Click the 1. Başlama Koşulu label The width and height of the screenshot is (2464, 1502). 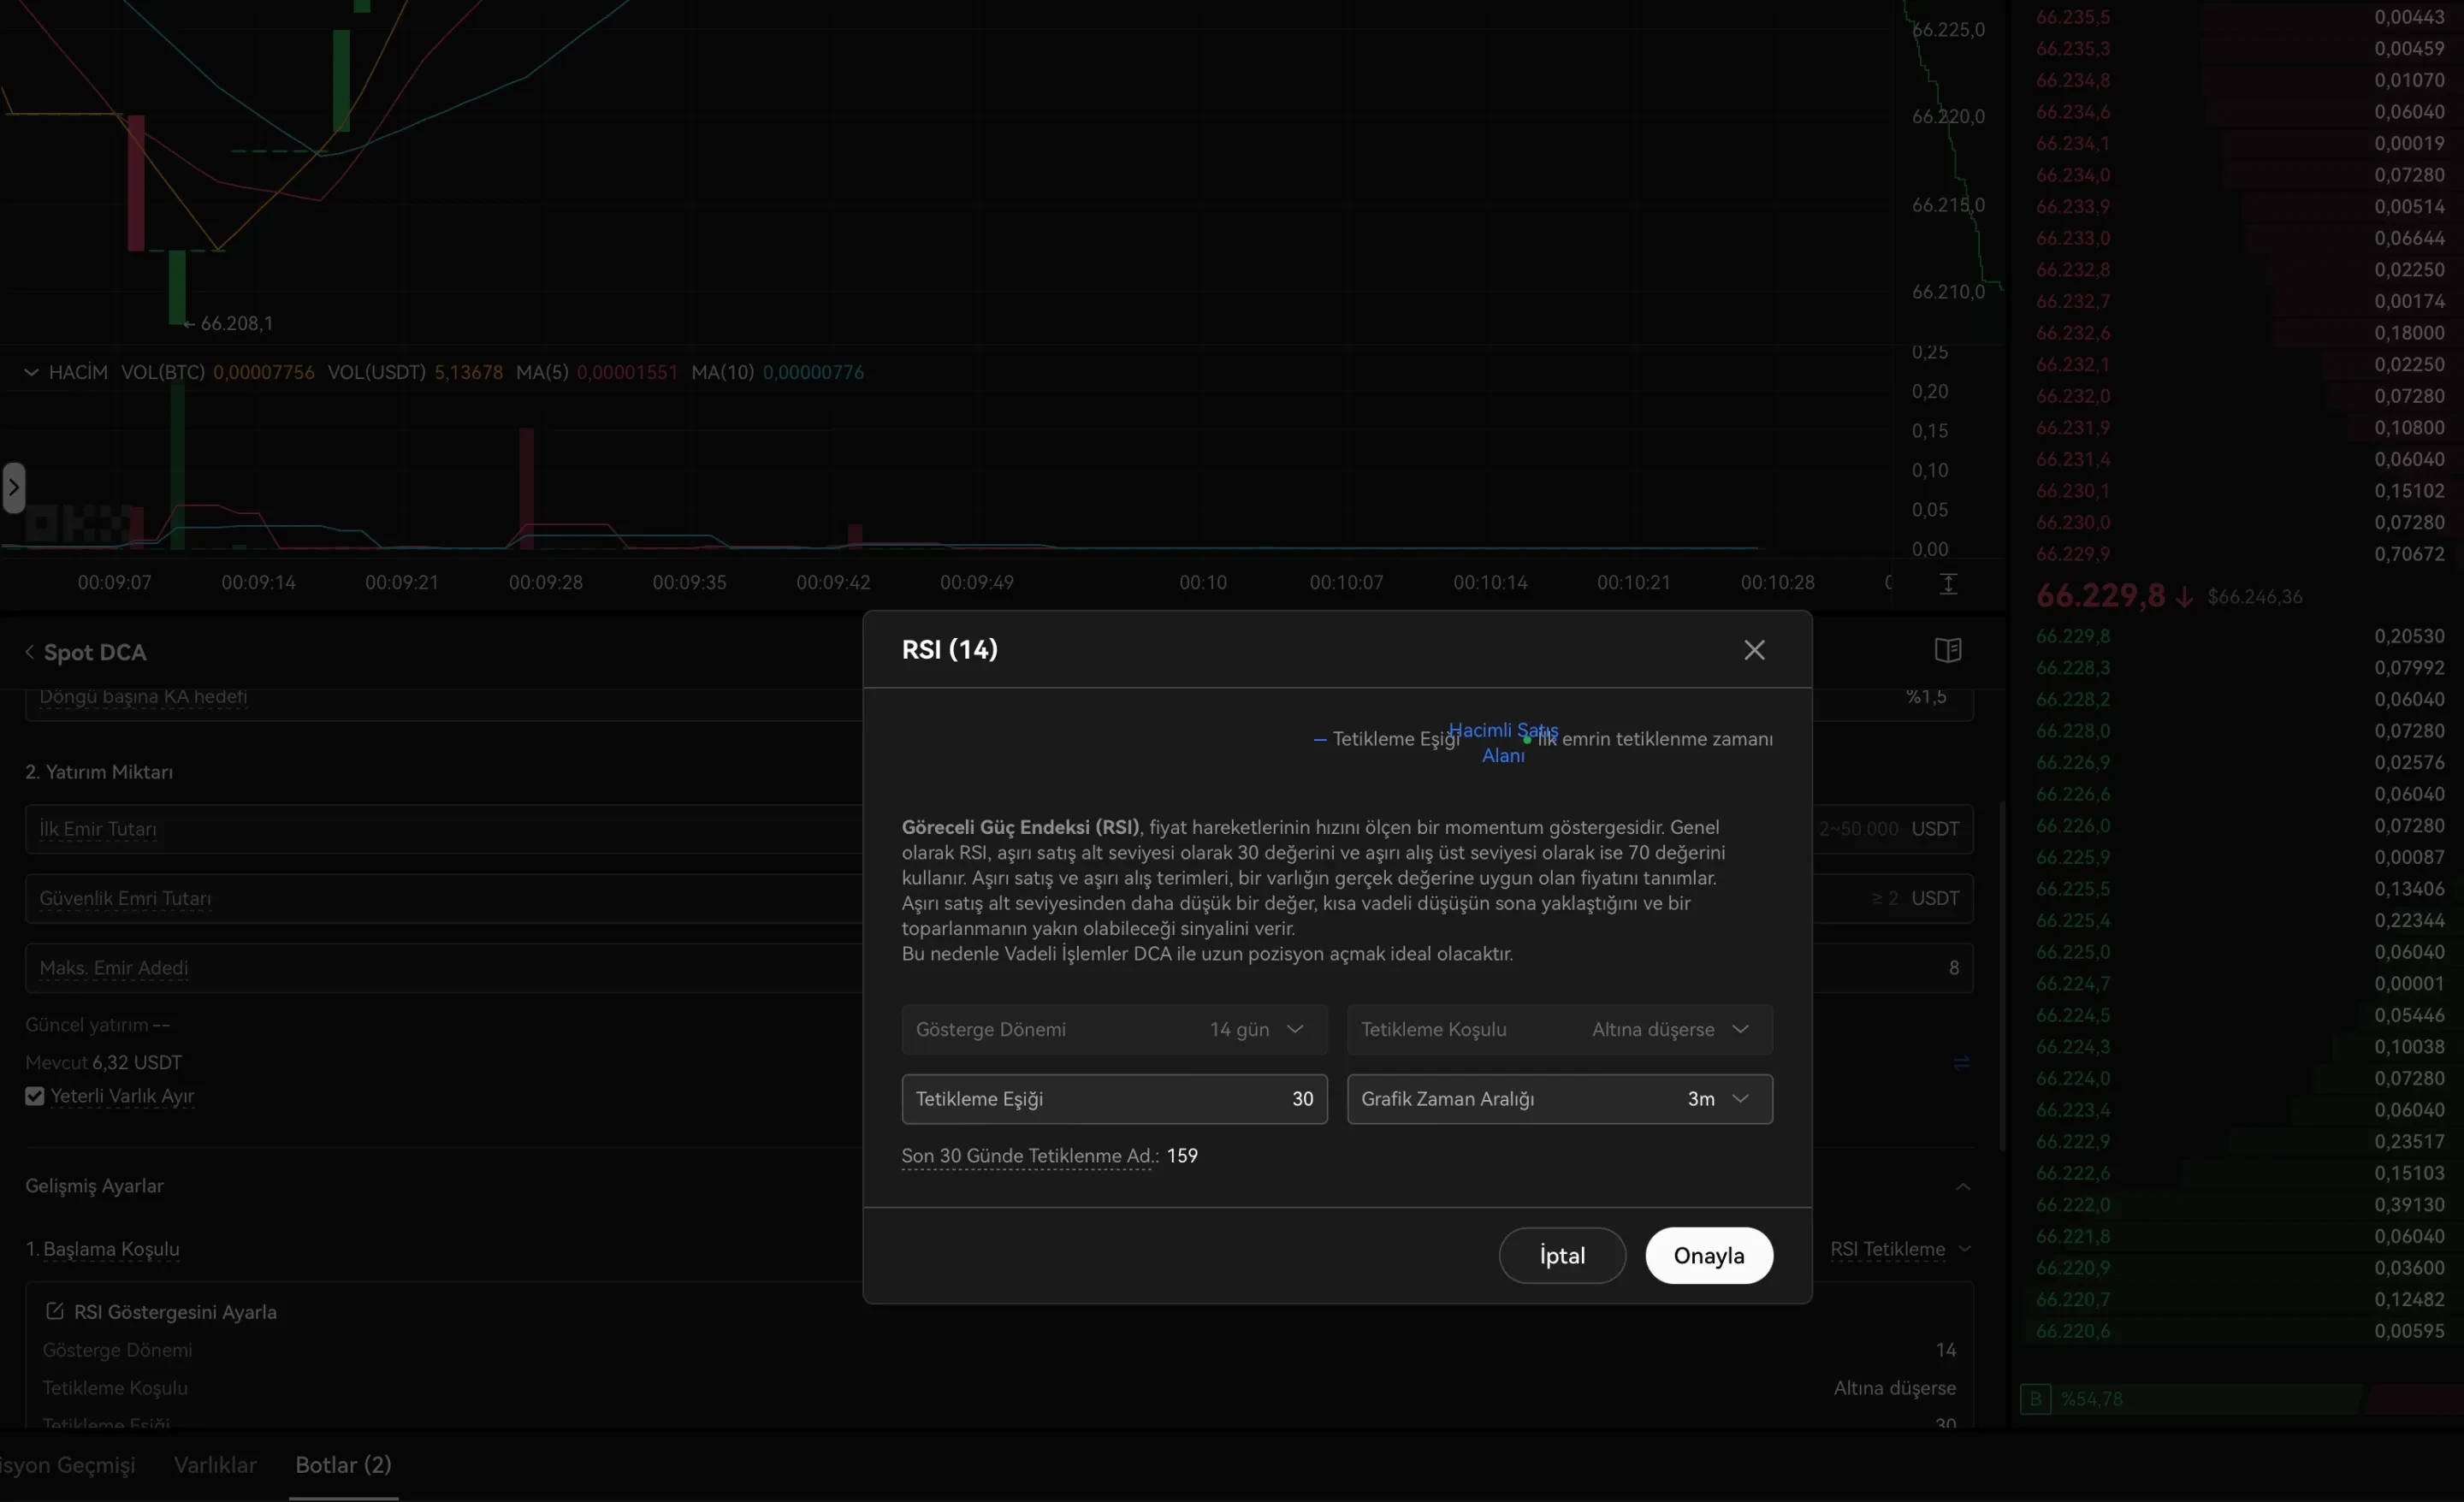[102, 1249]
